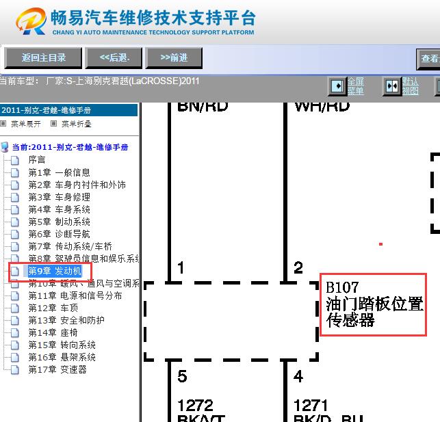Click page icon next to 第13章 安全和防护
The width and height of the screenshot is (440, 422).
click(x=15, y=321)
